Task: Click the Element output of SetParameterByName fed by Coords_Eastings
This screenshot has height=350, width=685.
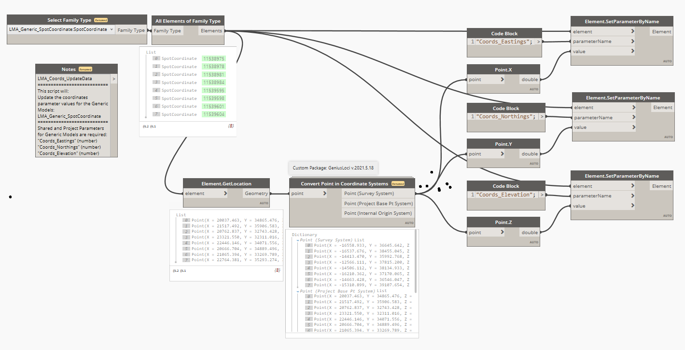Action: [661, 32]
